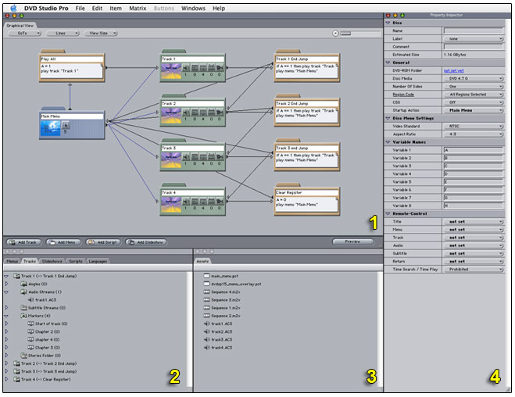The image size is (515, 397).
Task: Open the Video Standard dropdown
Action: pyautogui.click(x=474, y=126)
